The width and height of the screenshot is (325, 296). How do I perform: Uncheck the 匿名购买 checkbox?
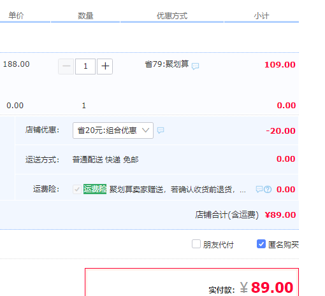(x=261, y=244)
